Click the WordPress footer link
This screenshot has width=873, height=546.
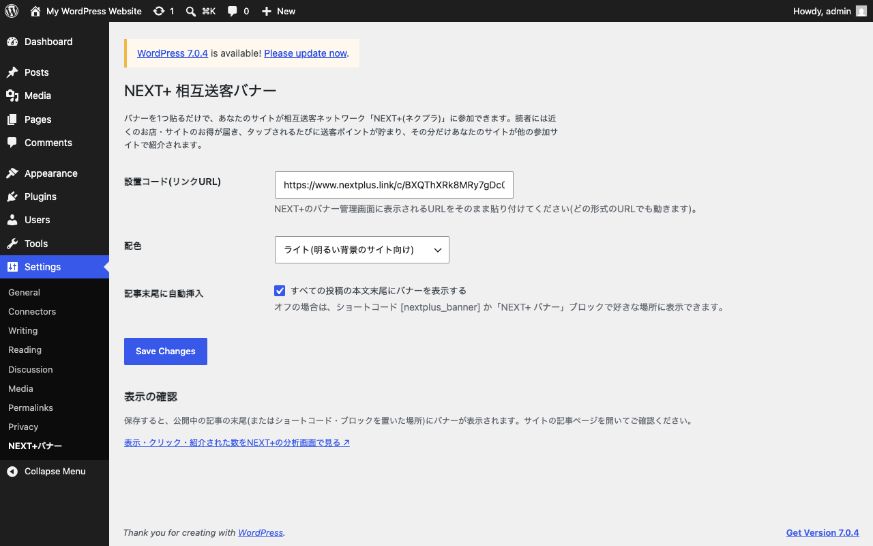(x=261, y=532)
